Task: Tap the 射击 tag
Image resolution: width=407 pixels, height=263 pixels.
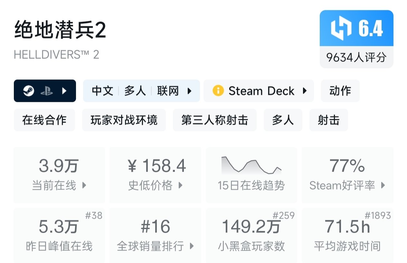Action: (x=328, y=120)
